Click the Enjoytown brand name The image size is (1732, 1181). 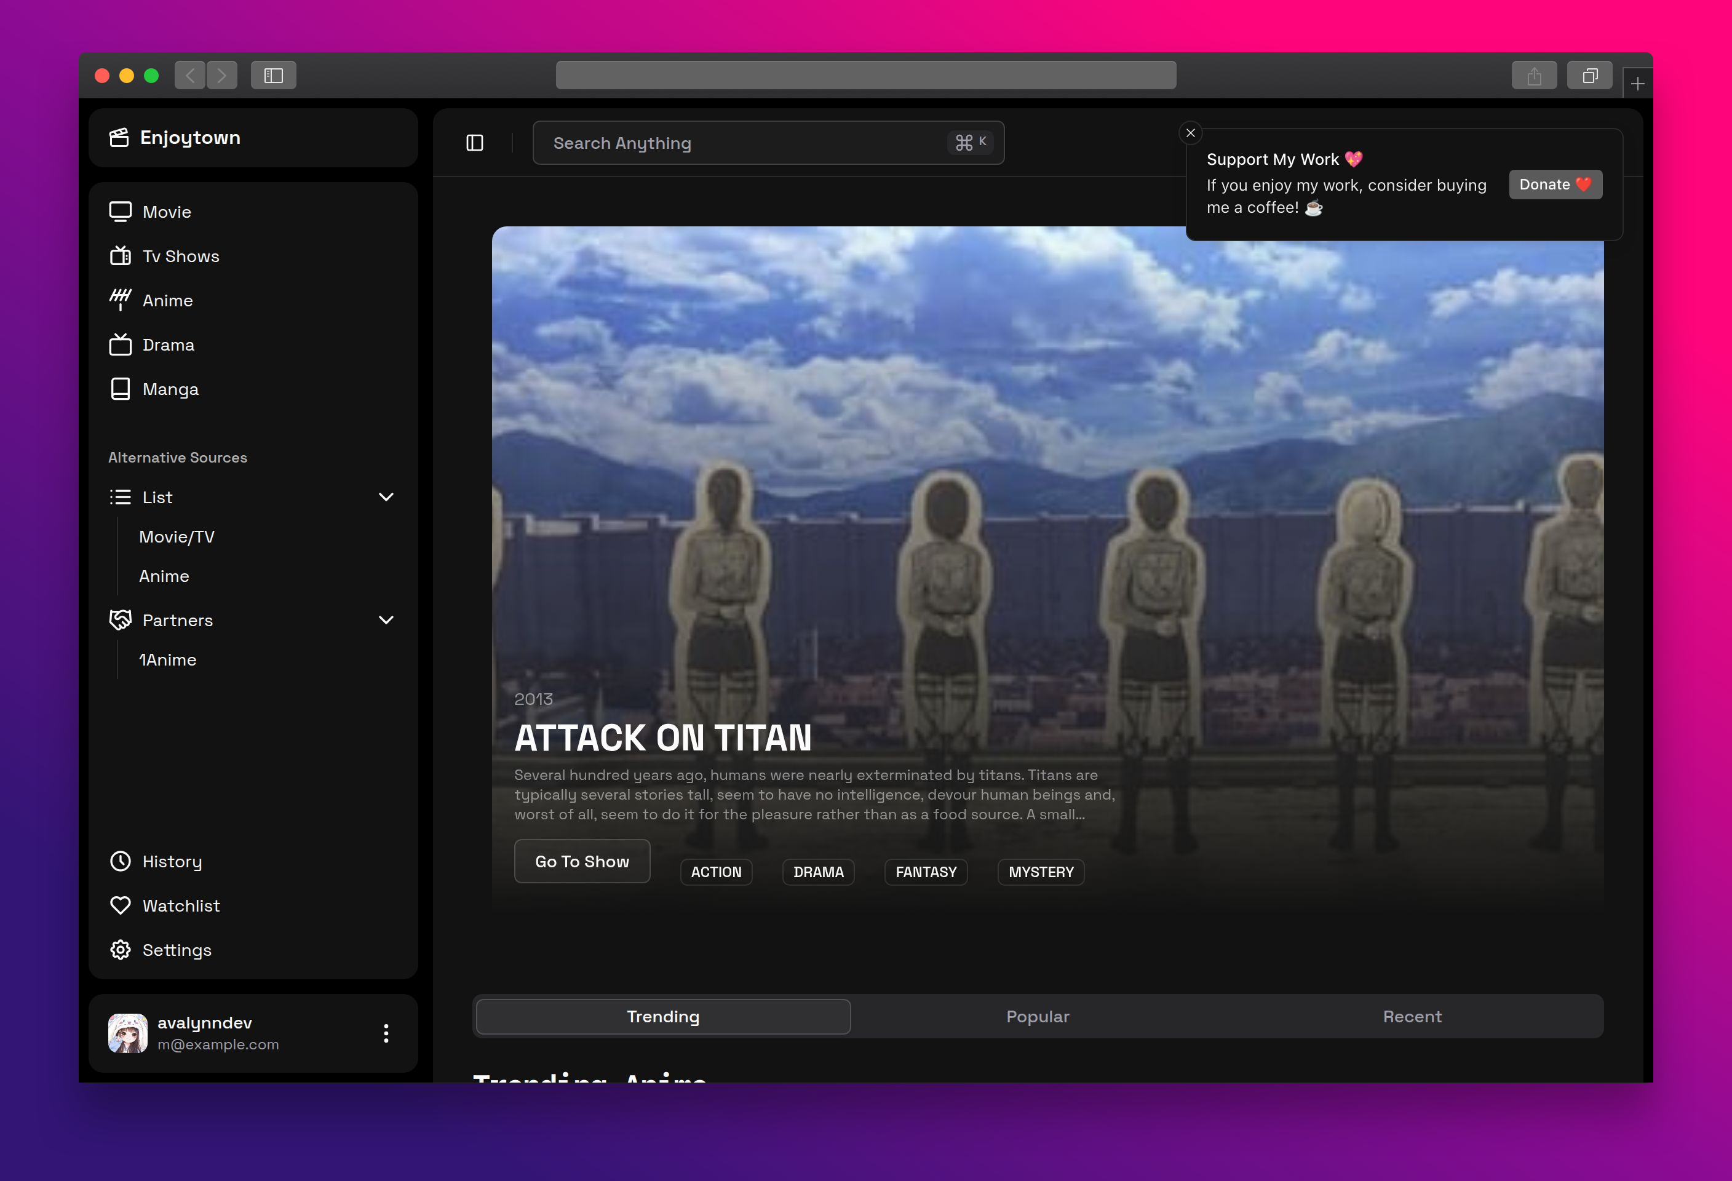190,138
